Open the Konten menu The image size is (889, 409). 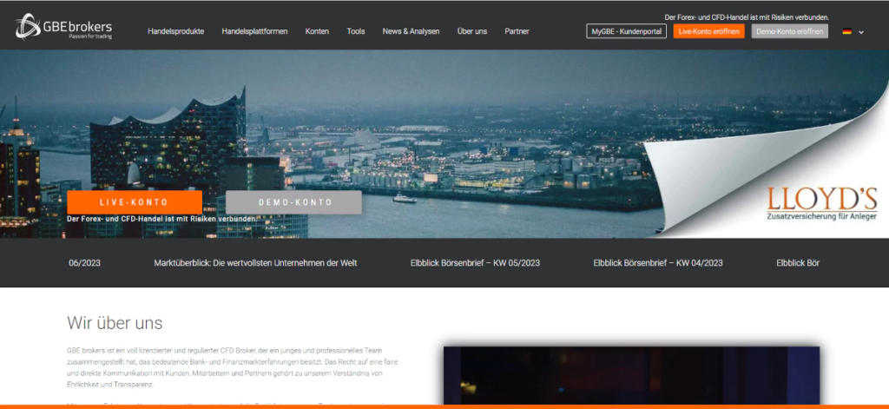(x=317, y=31)
